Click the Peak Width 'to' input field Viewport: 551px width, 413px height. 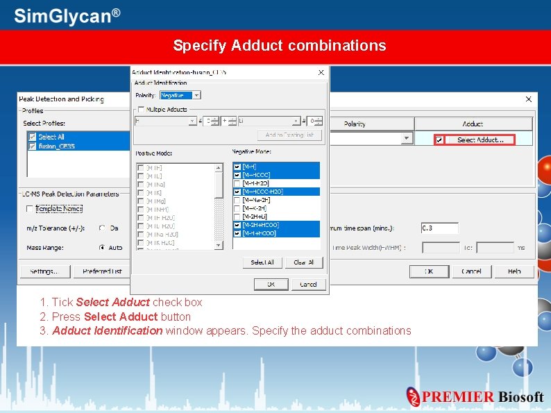click(495, 248)
